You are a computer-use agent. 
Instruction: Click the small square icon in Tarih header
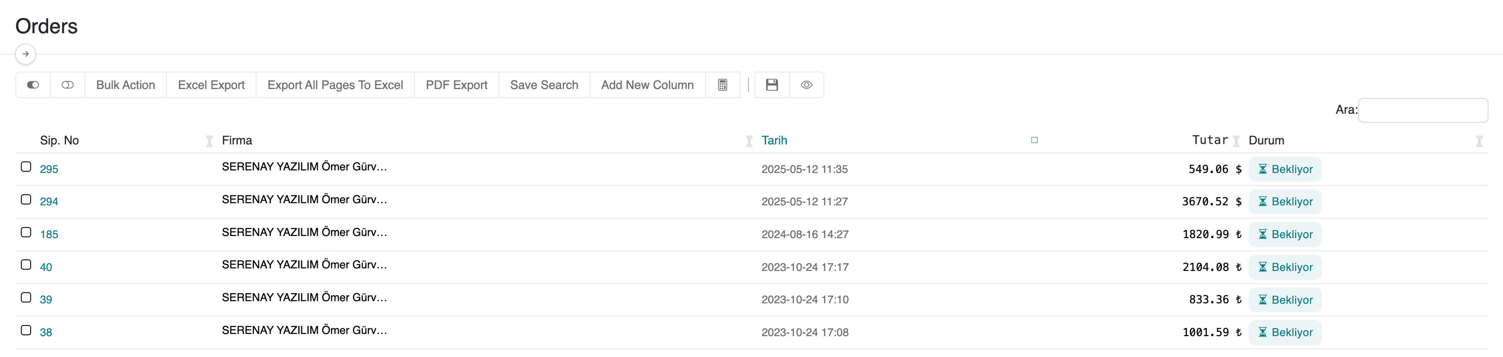coord(1034,140)
